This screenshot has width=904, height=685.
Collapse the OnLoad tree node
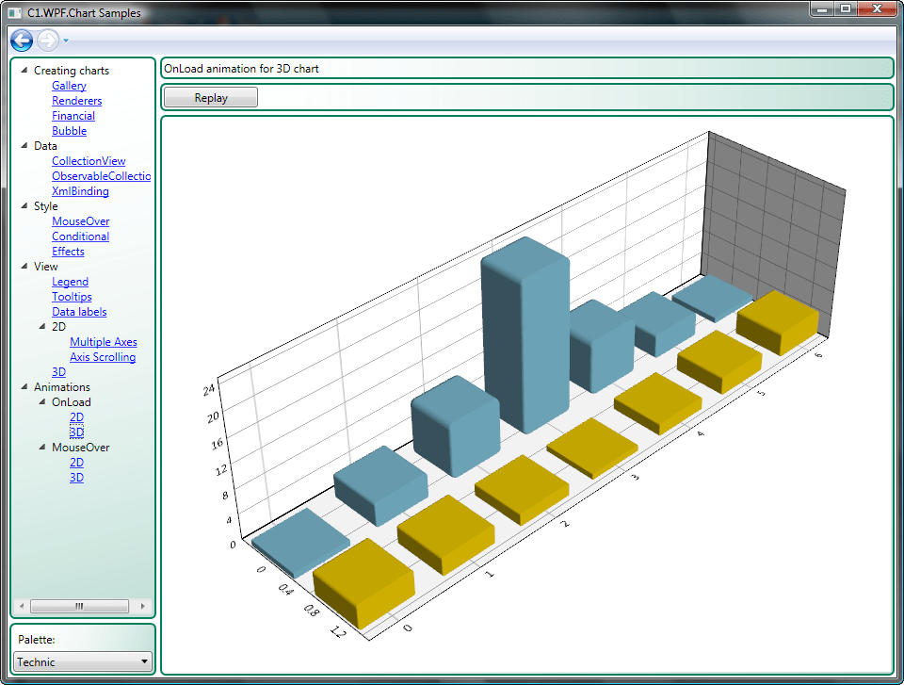(40, 401)
